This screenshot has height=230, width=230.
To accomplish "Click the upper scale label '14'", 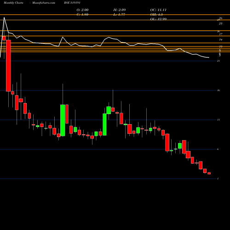I will click(x=221, y=40).
